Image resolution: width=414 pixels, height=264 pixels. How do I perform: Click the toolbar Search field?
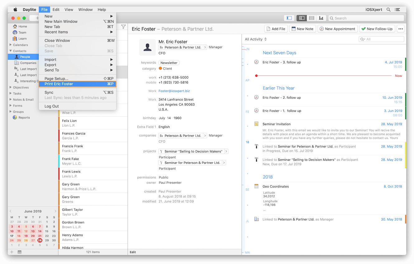point(366,18)
